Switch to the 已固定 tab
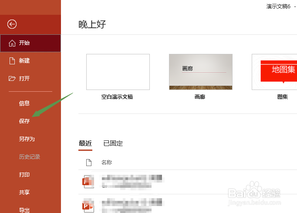 pos(113,143)
